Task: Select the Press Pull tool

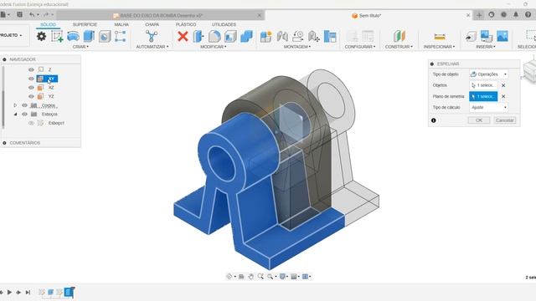Action: pos(198,36)
